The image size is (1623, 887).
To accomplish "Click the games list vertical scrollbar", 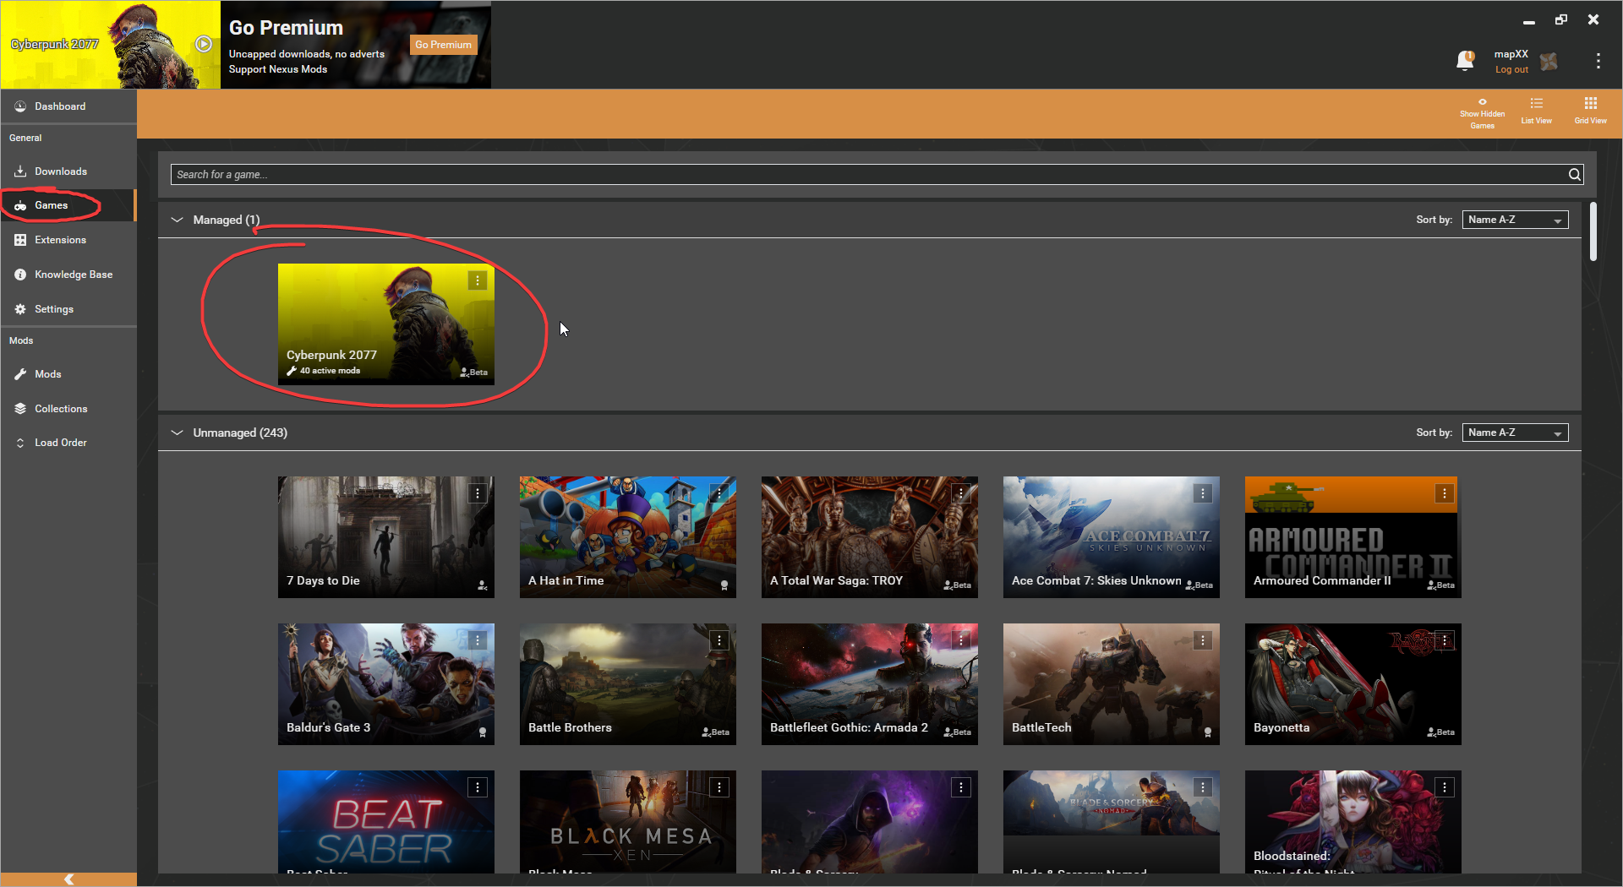I will click(x=1593, y=231).
